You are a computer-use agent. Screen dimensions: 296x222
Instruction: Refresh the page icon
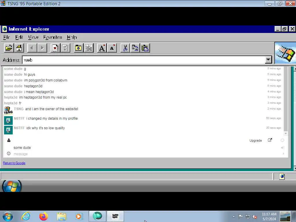click(66, 48)
